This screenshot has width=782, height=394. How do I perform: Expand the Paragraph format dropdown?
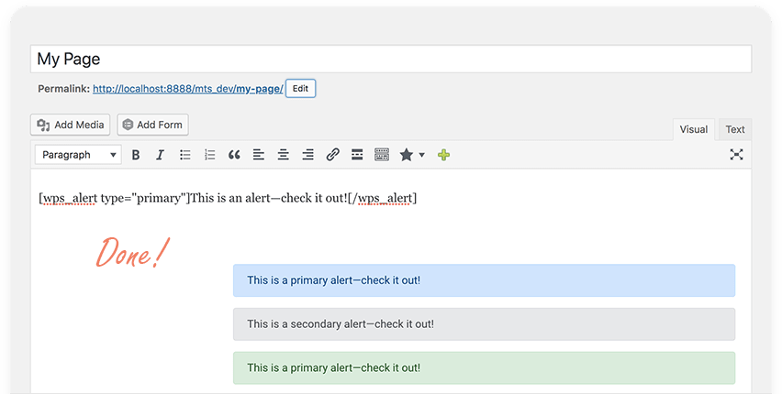click(x=78, y=155)
